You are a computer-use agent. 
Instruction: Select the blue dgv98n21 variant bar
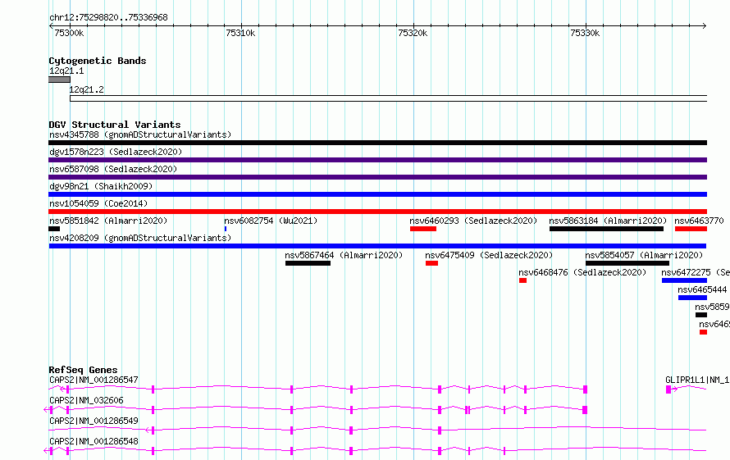click(x=377, y=194)
